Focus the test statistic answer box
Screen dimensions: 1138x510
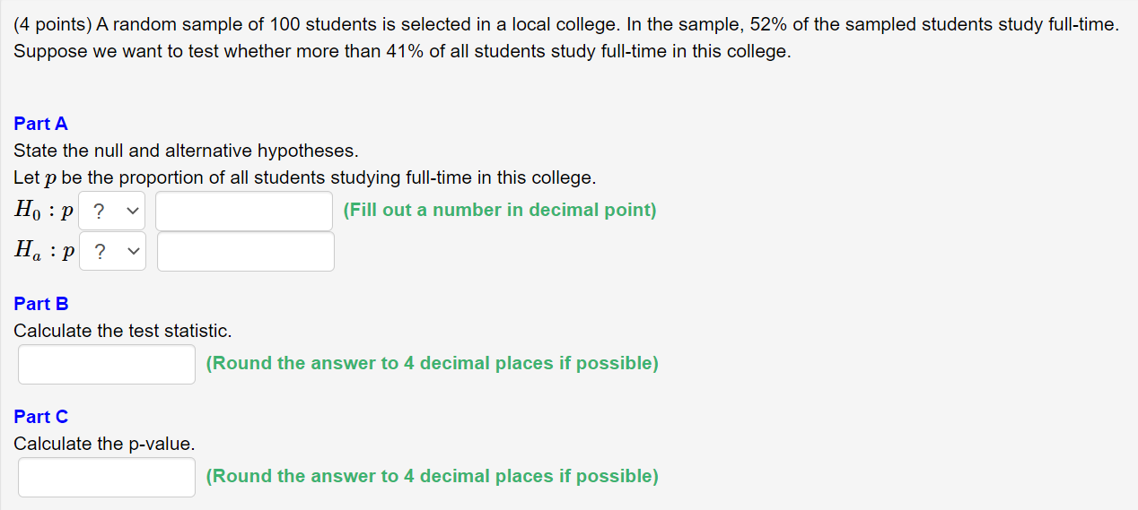pyautogui.click(x=107, y=364)
